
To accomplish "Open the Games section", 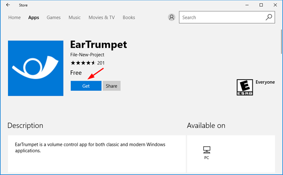I will tap(54, 17).
